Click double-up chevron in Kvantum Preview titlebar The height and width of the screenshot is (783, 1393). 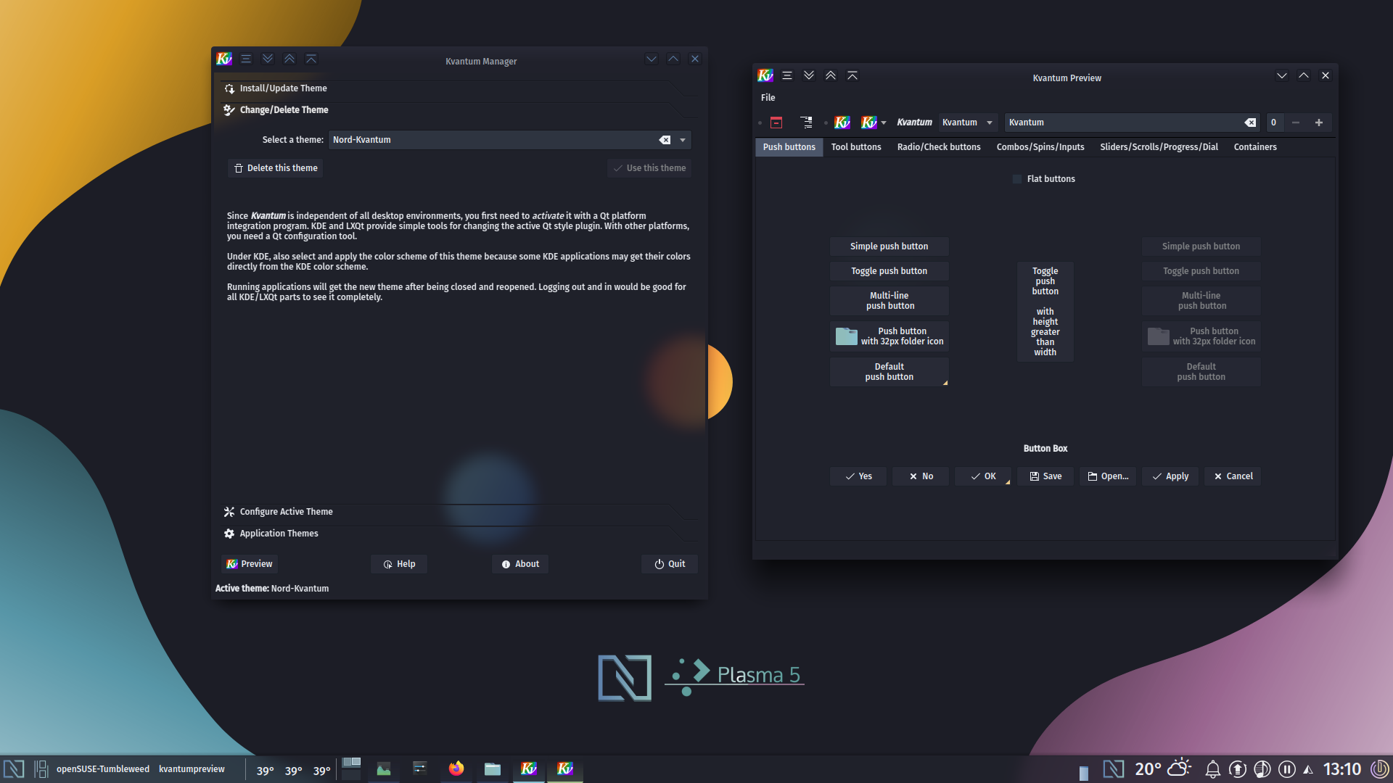point(831,75)
